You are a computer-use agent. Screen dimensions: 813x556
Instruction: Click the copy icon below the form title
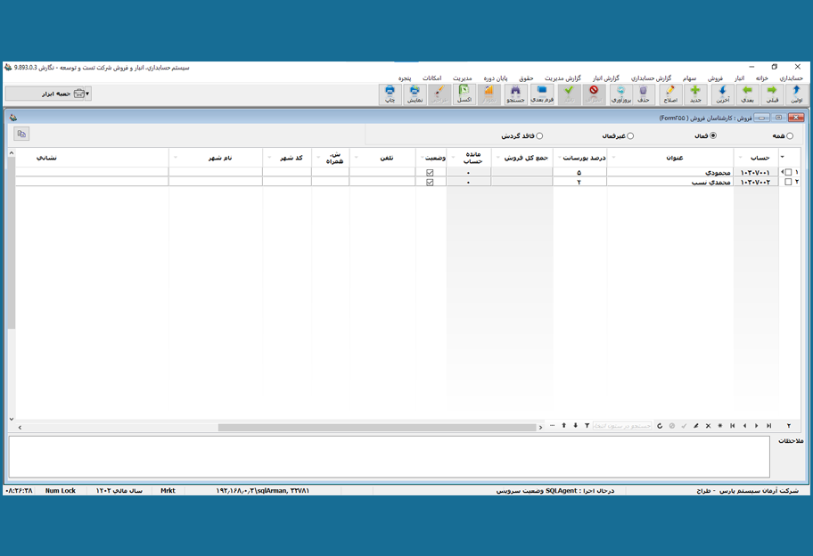click(x=21, y=134)
